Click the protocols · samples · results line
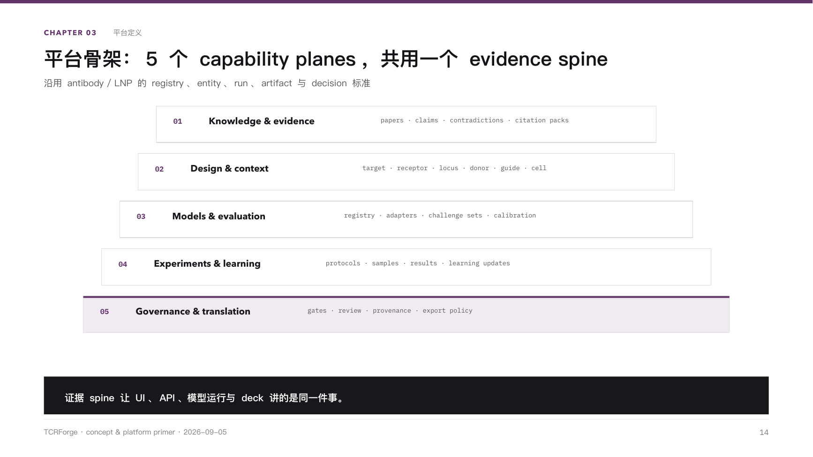This screenshot has height=457, width=813. 418,263
